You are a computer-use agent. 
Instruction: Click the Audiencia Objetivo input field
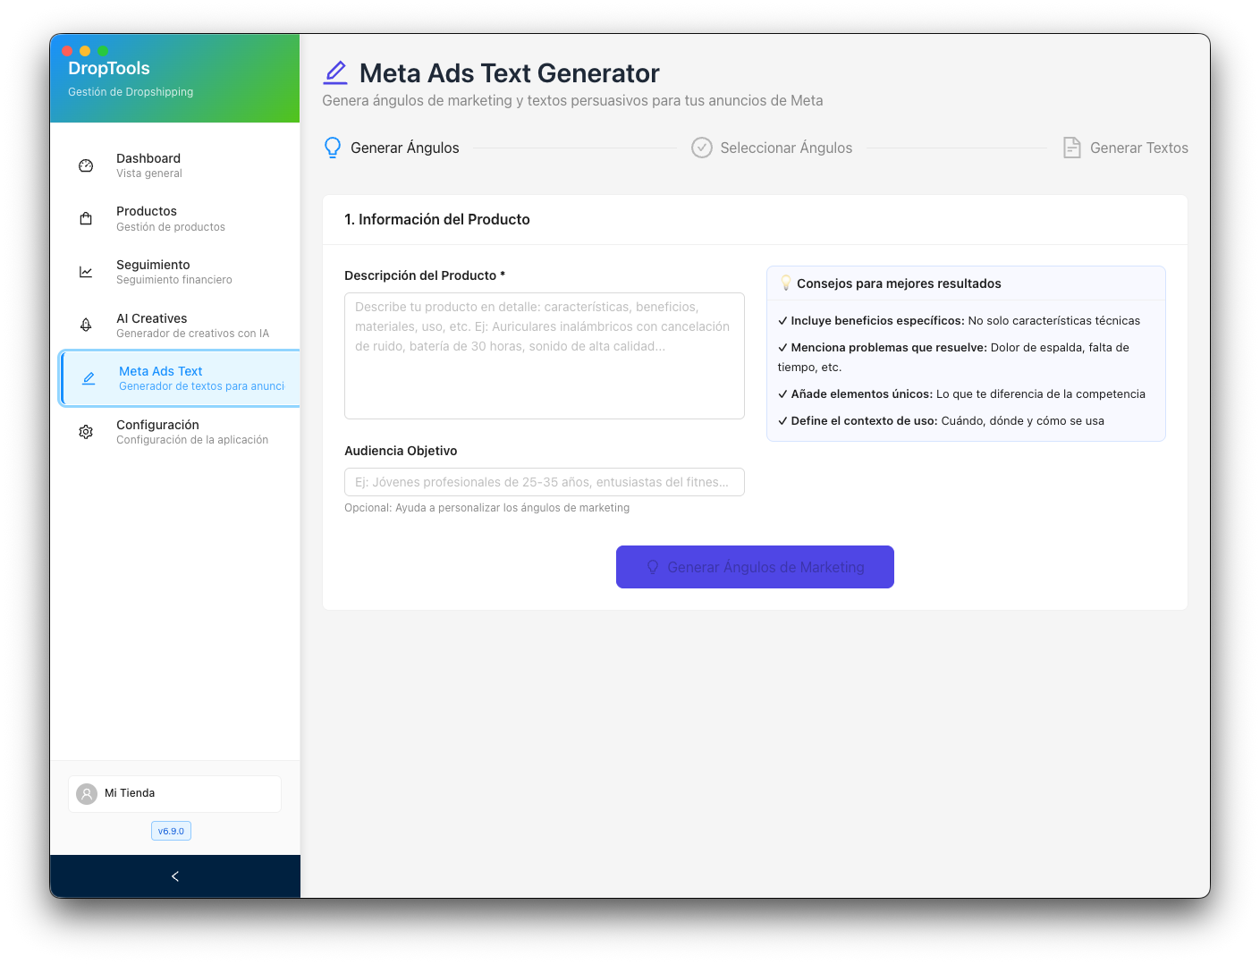(544, 482)
